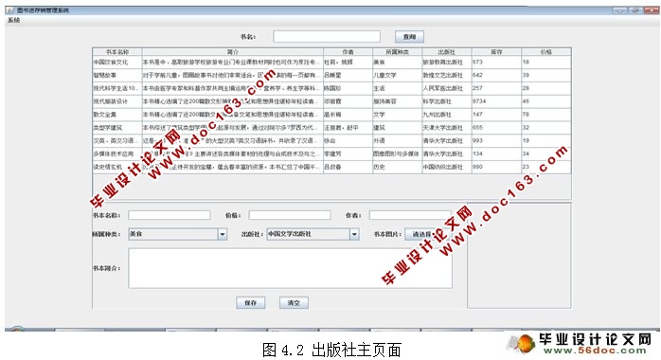Click the 外语 category cell
Screen dimensions: 661x360
tap(397, 140)
